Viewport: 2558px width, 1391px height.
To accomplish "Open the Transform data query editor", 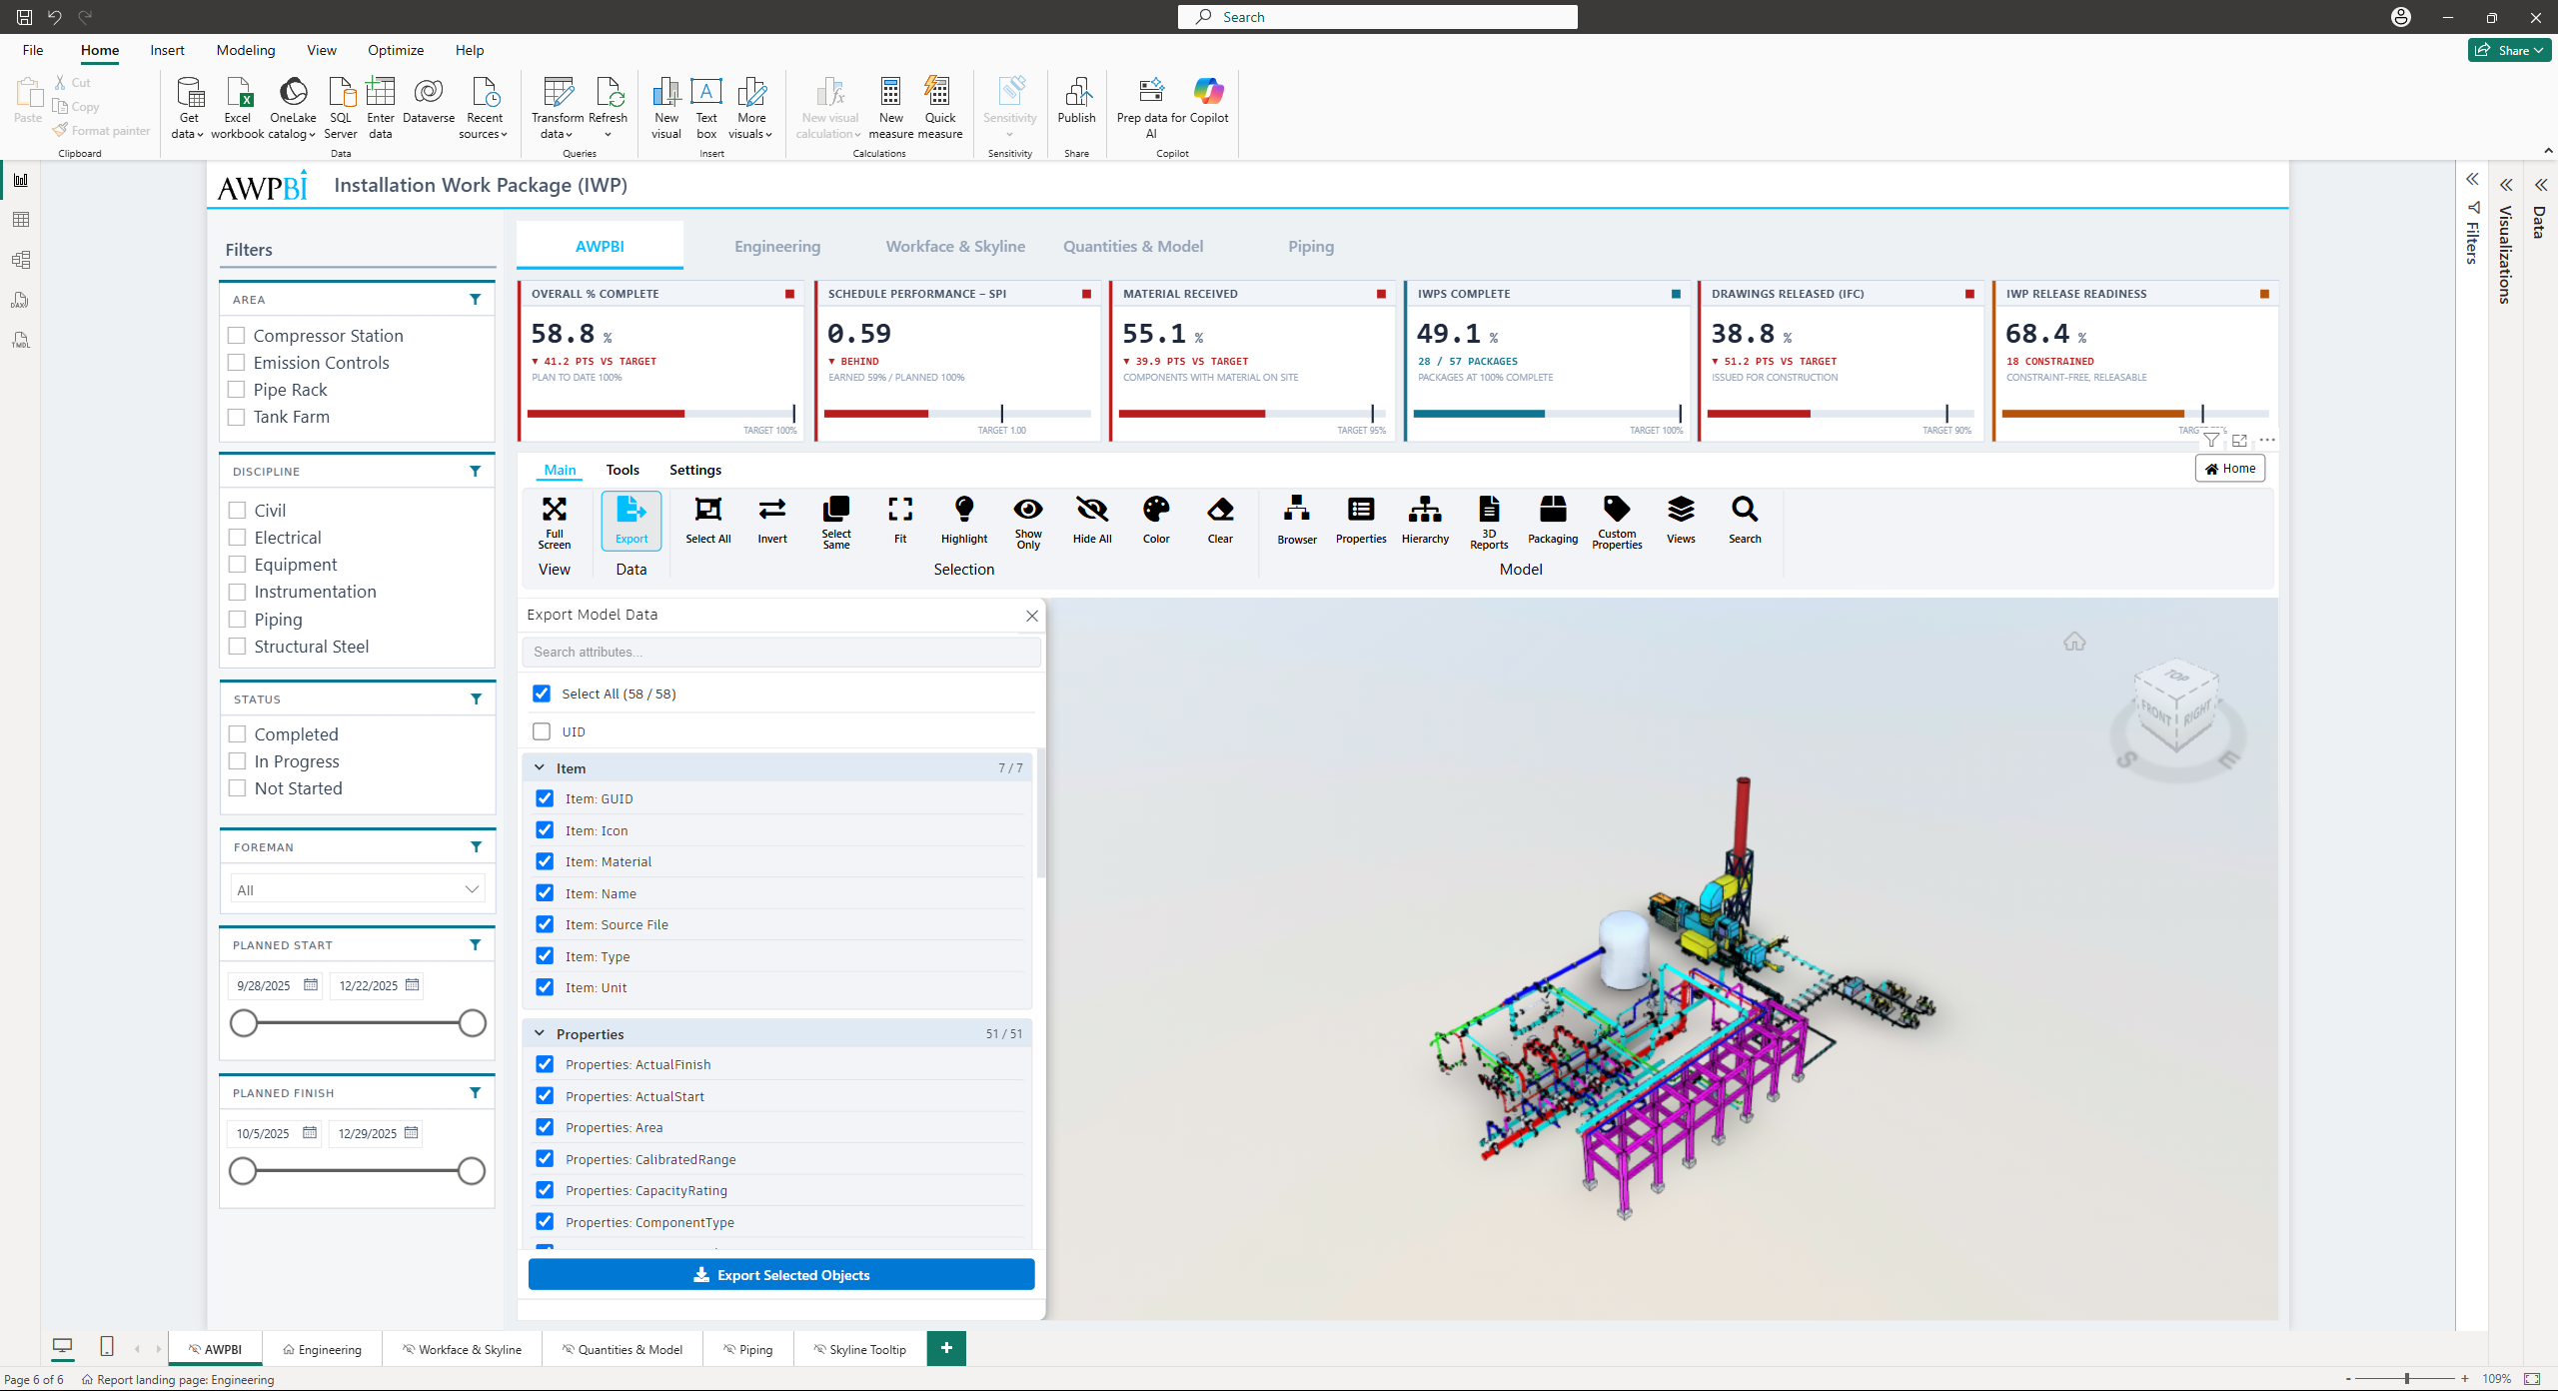I will click(x=557, y=108).
